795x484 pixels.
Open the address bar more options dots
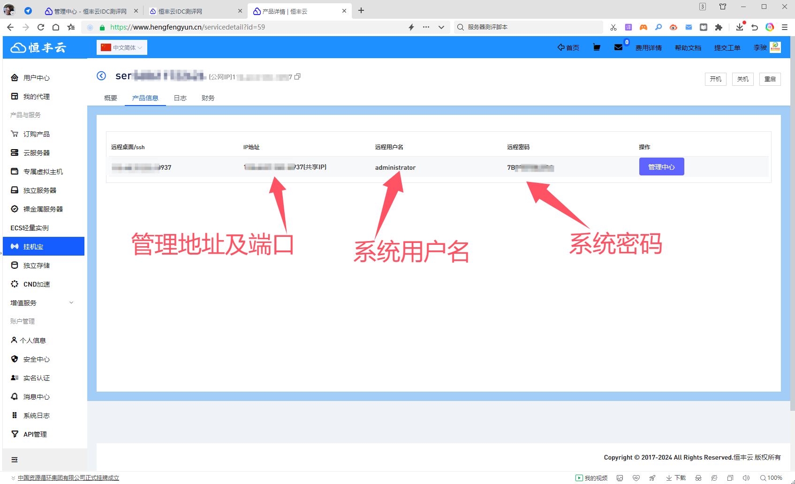tap(426, 27)
